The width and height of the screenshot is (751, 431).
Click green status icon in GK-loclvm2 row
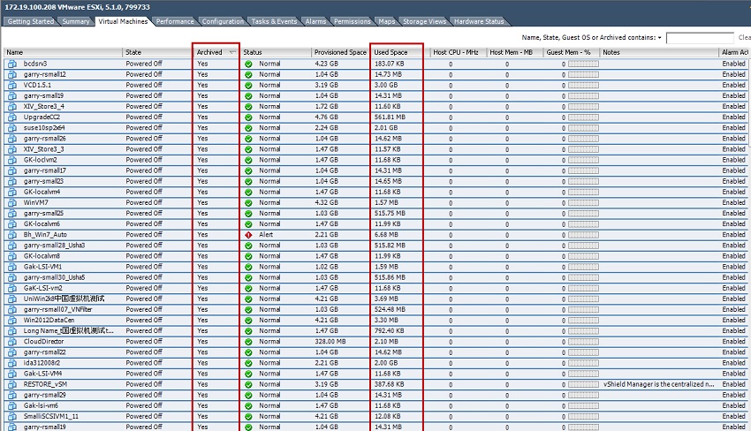[x=248, y=161]
